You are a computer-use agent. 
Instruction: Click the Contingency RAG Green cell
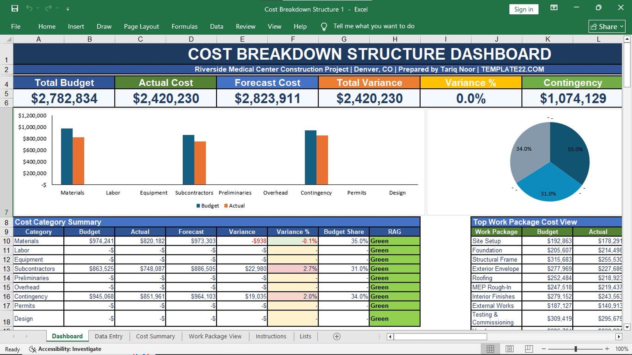394,297
